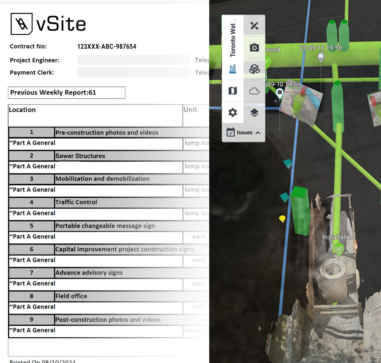The height and width of the screenshot is (363, 381).
Task: Open the settings gear in the toolbar
Action: click(233, 112)
